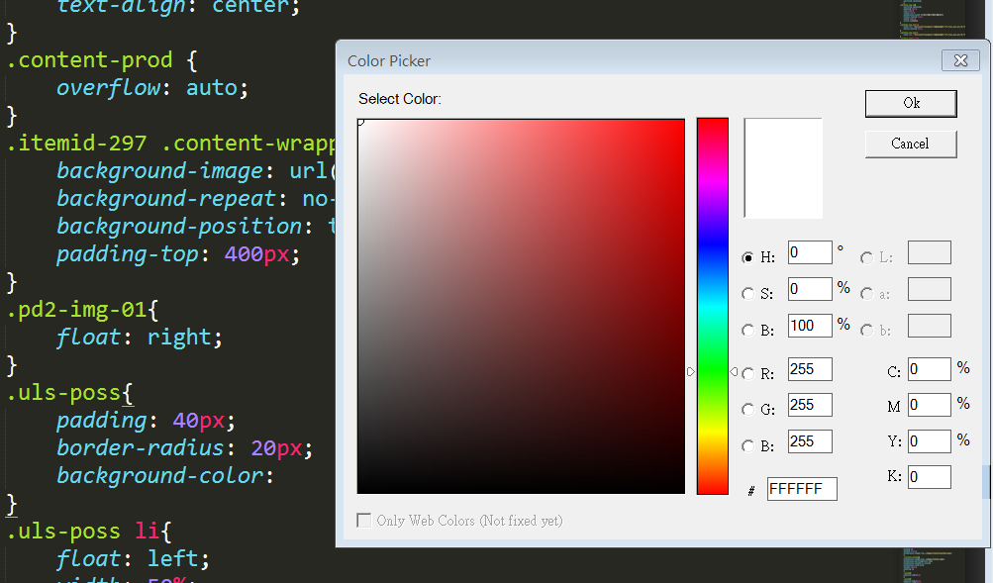Edit the K (black) value field
The width and height of the screenshot is (993, 583).
click(929, 476)
